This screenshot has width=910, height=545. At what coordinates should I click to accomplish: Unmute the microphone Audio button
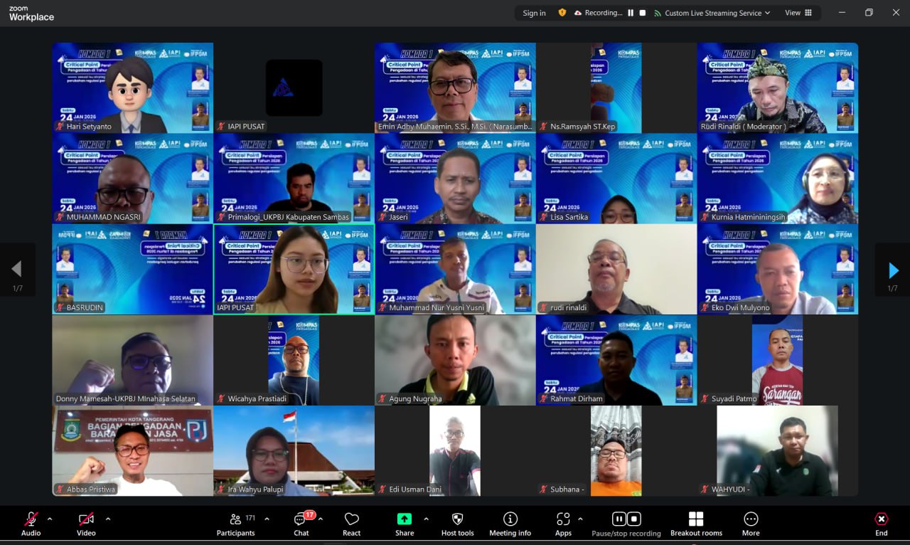pyautogui.click(x=31, y=524)
